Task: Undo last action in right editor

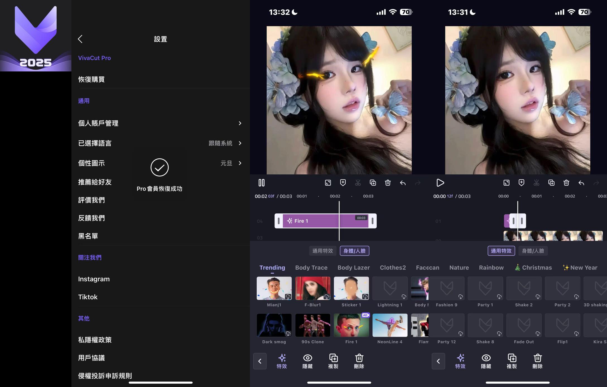Action: [581, 183]
